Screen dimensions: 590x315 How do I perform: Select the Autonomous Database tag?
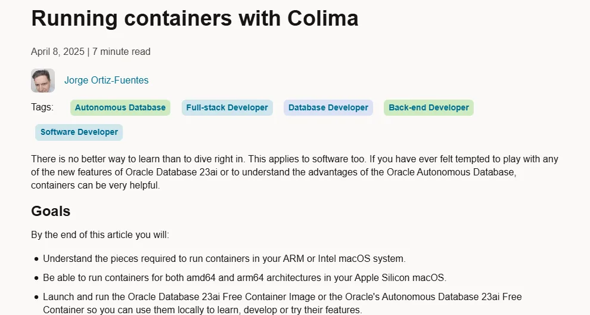pyautogui.click(x=120, y=107)
